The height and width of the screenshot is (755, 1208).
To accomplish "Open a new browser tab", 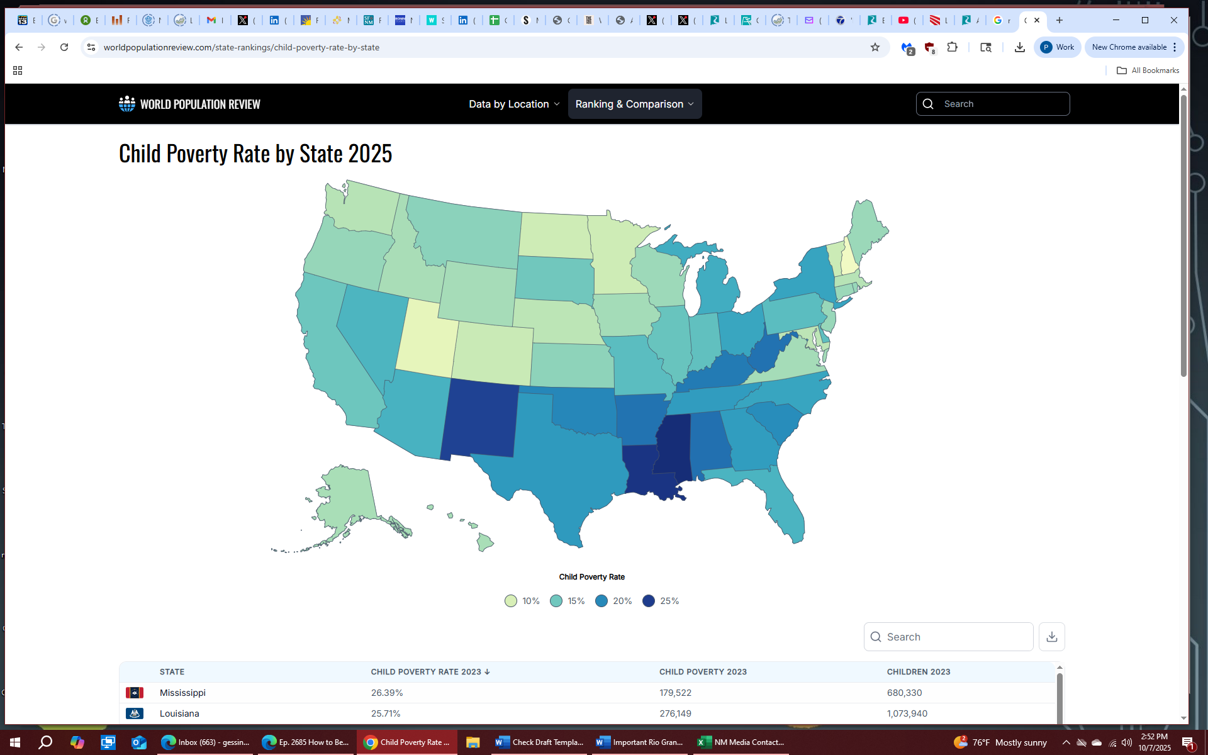I will [1060, 20].
